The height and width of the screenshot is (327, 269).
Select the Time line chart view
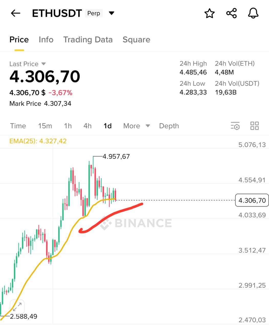18,126
